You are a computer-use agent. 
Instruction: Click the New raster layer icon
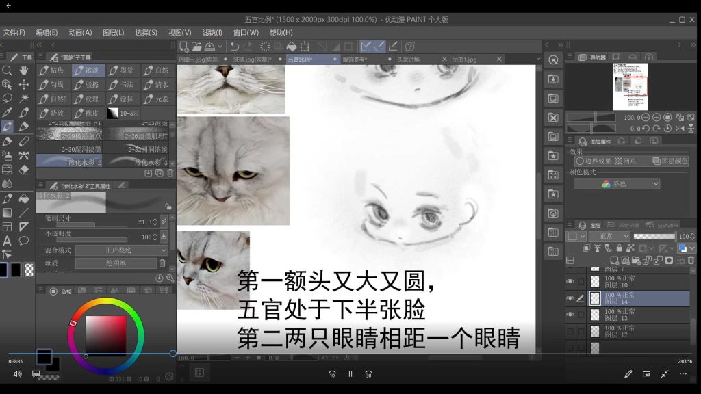[x=614, y=261]
